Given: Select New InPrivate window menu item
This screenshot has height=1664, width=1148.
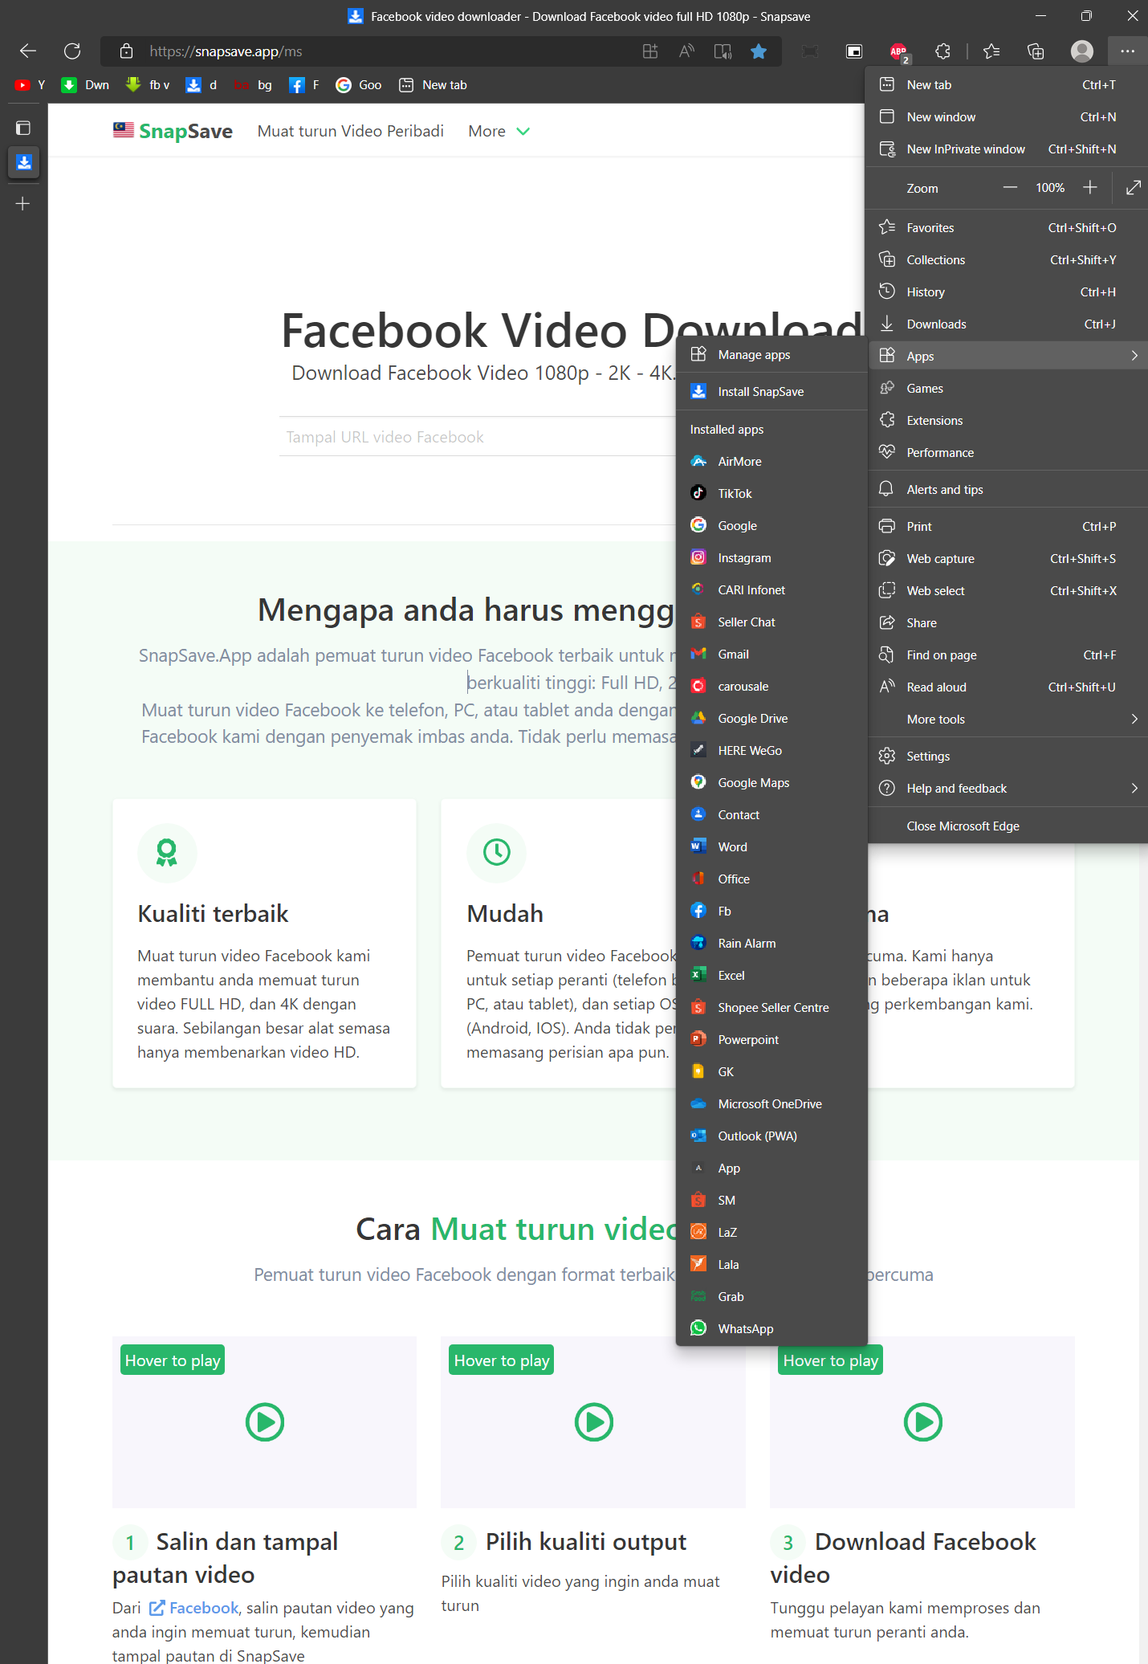Looking at the screenshot, I should [1008, 149].
